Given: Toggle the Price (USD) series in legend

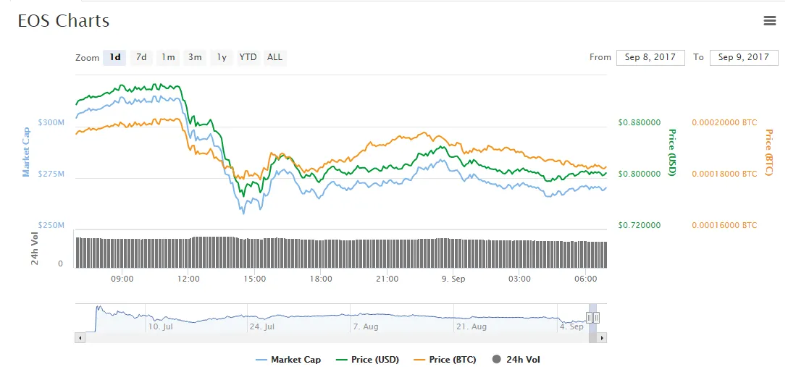Looking at the screenshot, I should 367,360.
